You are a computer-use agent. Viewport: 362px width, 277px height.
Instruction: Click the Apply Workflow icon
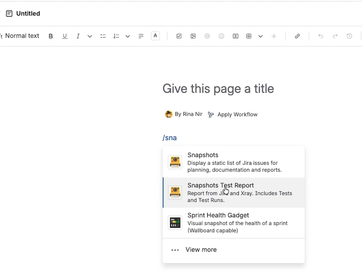coord(211,115)
